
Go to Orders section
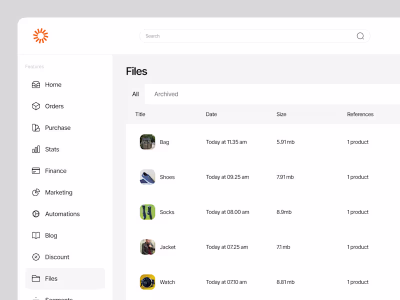(54, 106)
